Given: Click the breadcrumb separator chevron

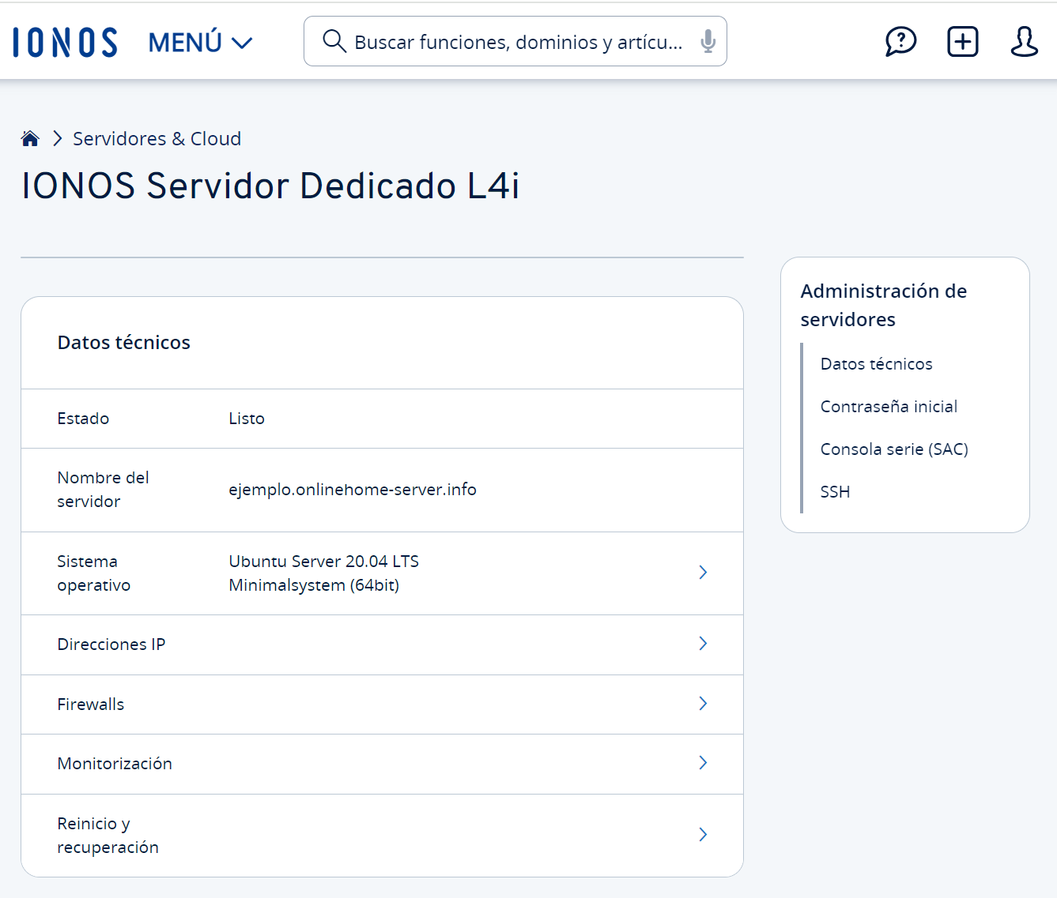Looking at the screenshot, I should (x=57, y=139).
